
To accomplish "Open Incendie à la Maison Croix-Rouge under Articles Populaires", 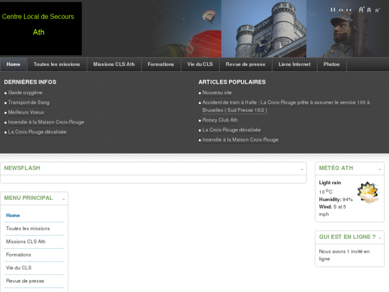I will click(240, 140).
